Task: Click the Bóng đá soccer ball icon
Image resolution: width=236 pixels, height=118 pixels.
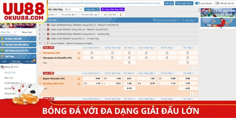Action: [2, 67]
